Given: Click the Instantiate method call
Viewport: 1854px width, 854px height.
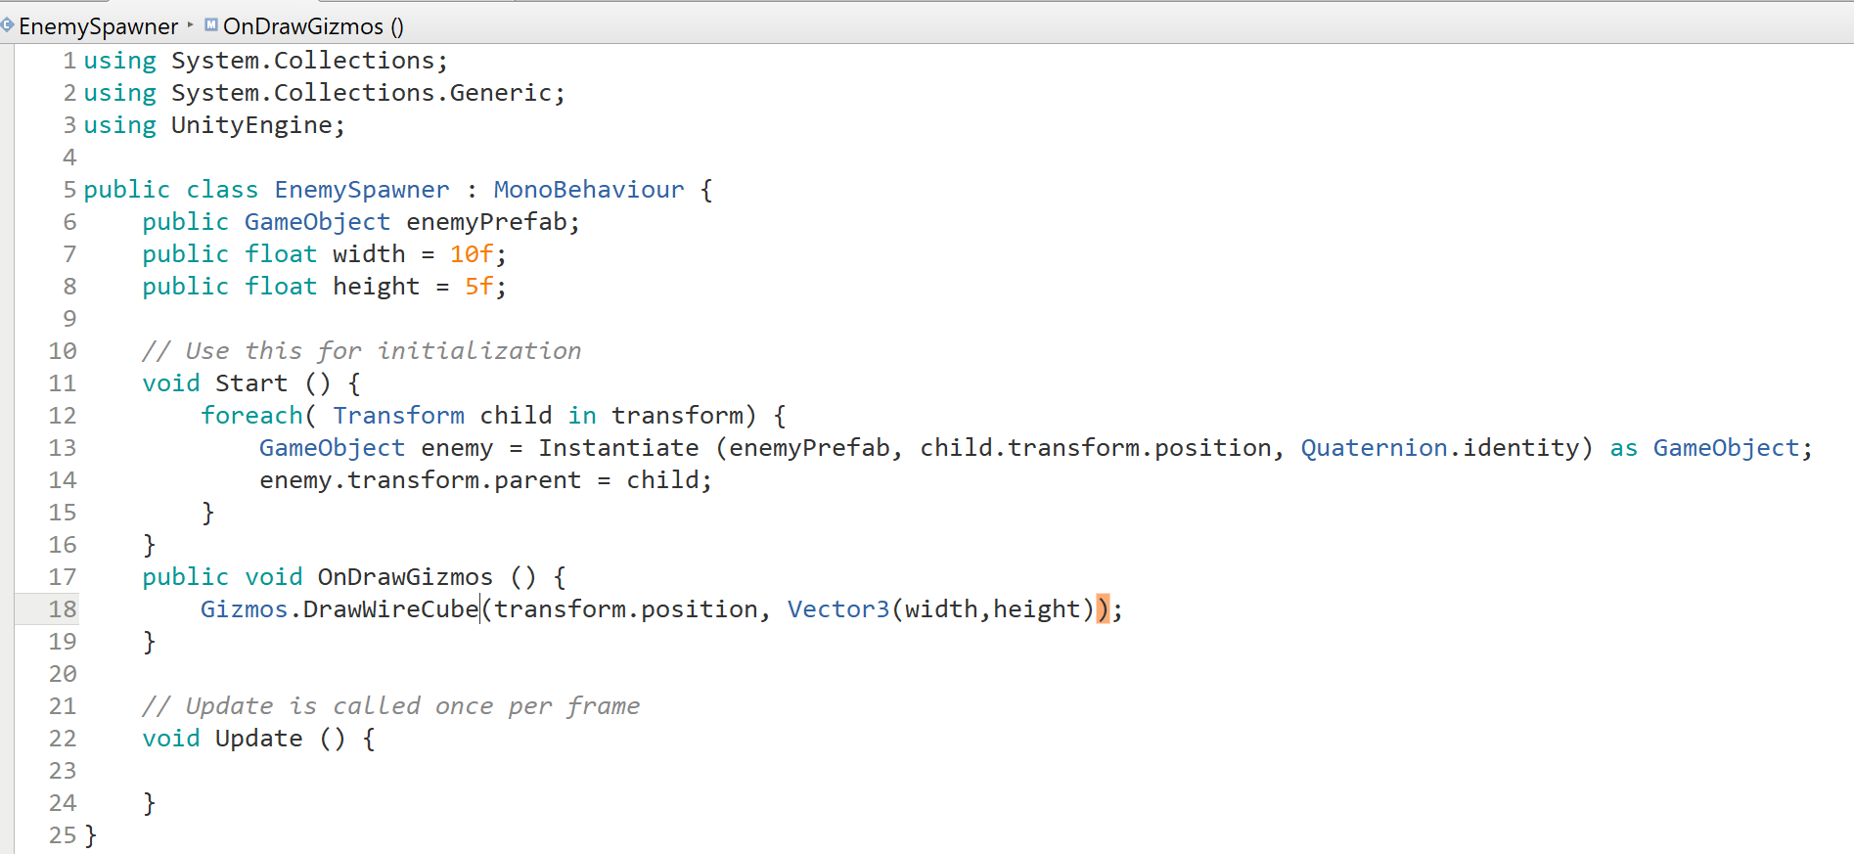Looking at the screenshot, I should click(x=618, y=448).
